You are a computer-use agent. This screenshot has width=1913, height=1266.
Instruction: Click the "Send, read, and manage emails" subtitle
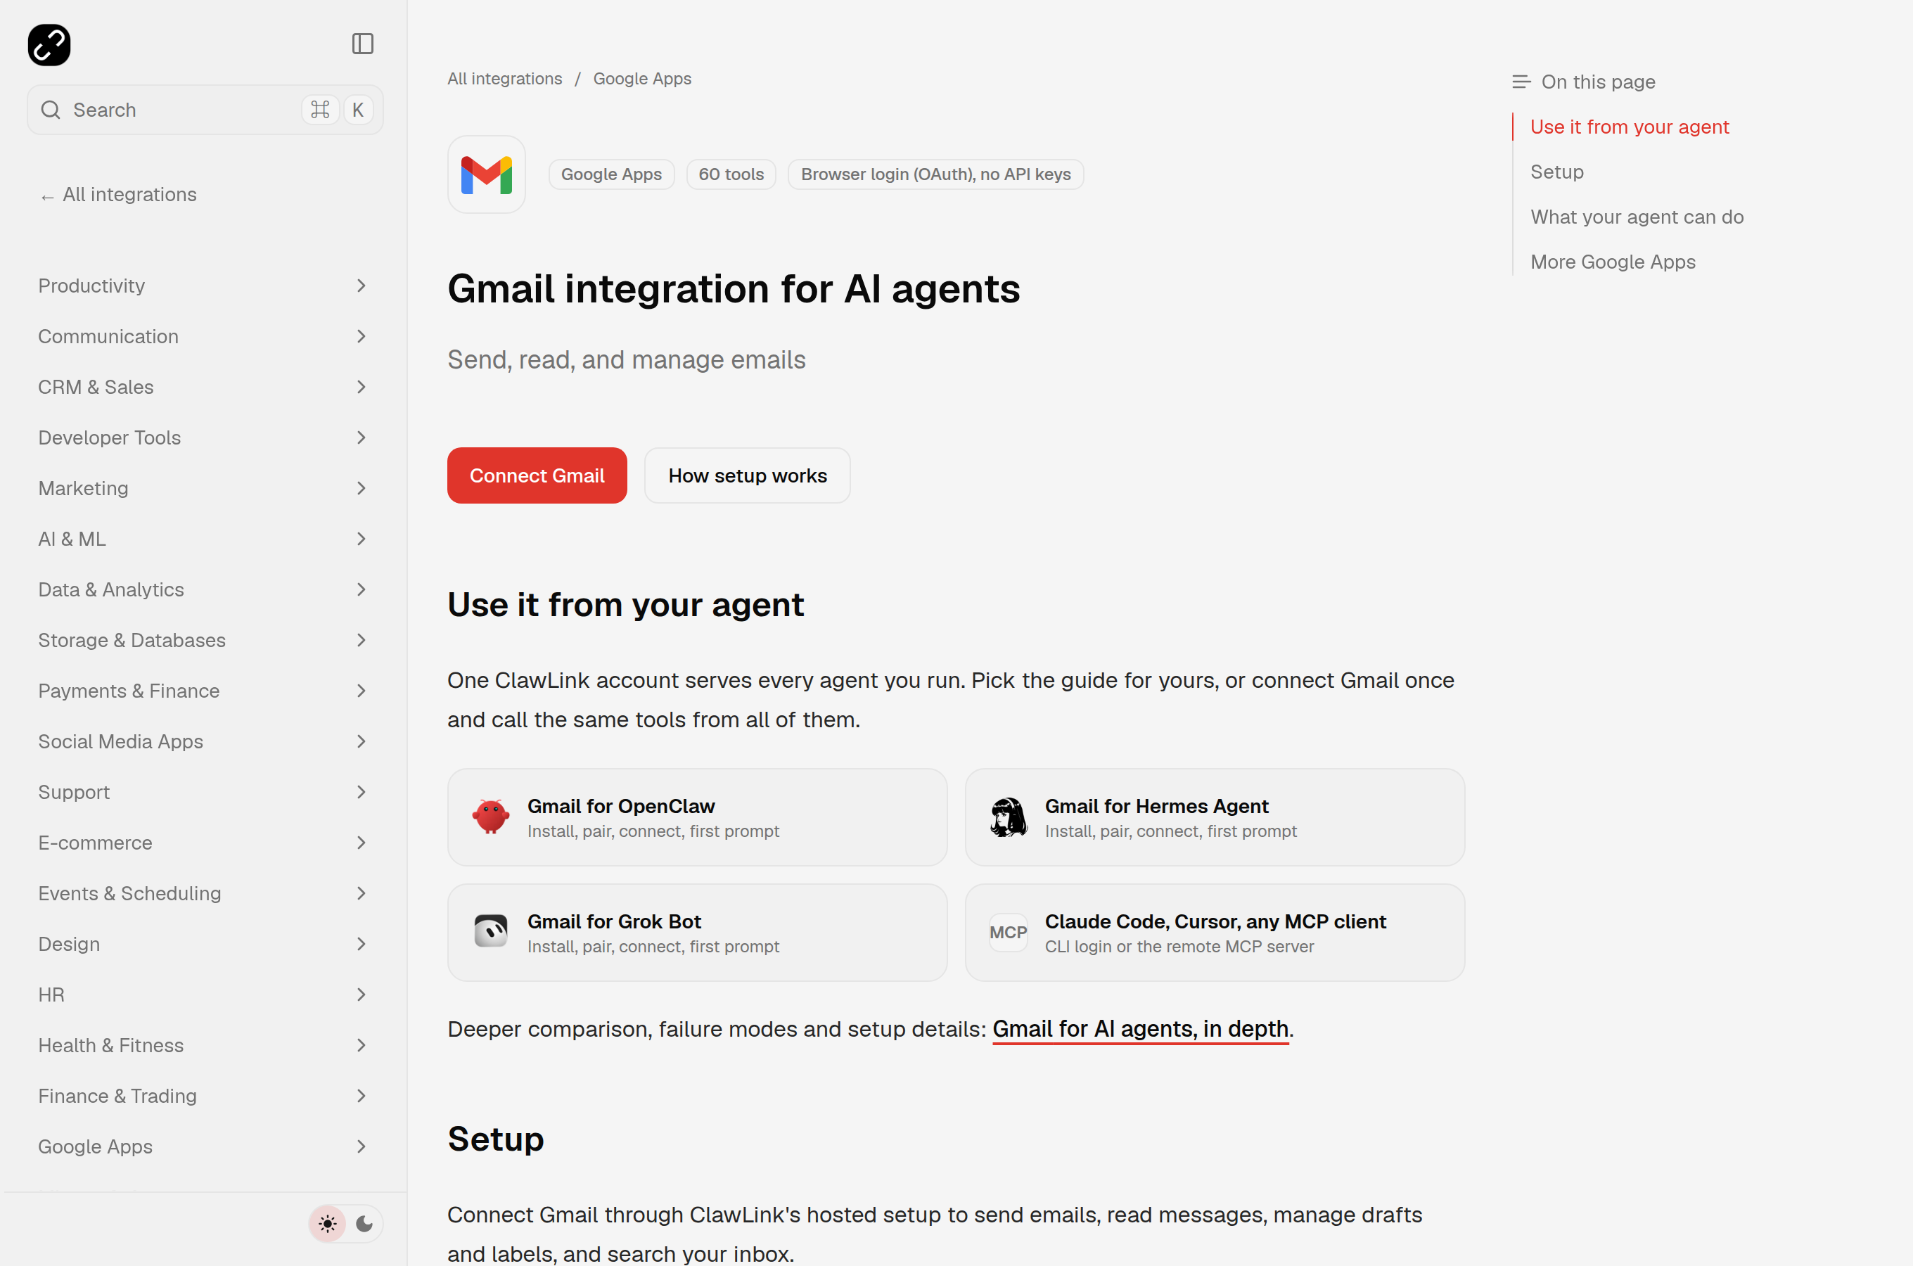click(627, 360)
